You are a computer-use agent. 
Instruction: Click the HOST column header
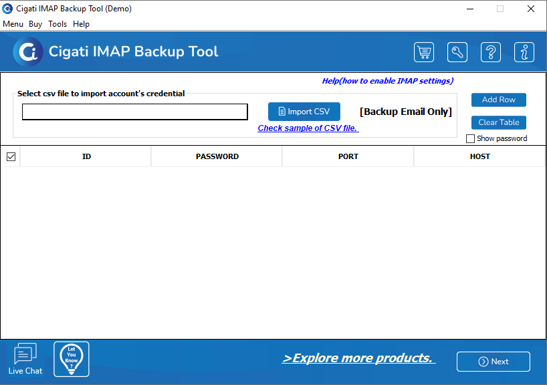[x=479, y=156]
